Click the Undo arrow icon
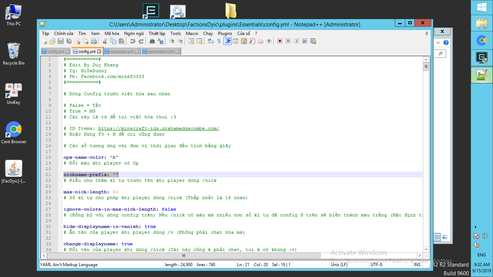Screen dimensions: 493x277 (x=132, y=41)
